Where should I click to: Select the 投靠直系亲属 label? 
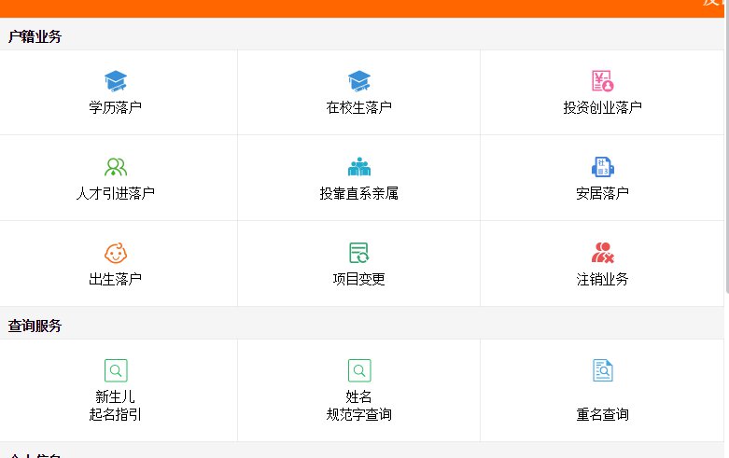point(359,193)
